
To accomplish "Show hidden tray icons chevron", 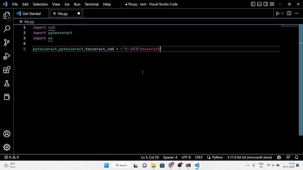I will (x=248, y=165).
